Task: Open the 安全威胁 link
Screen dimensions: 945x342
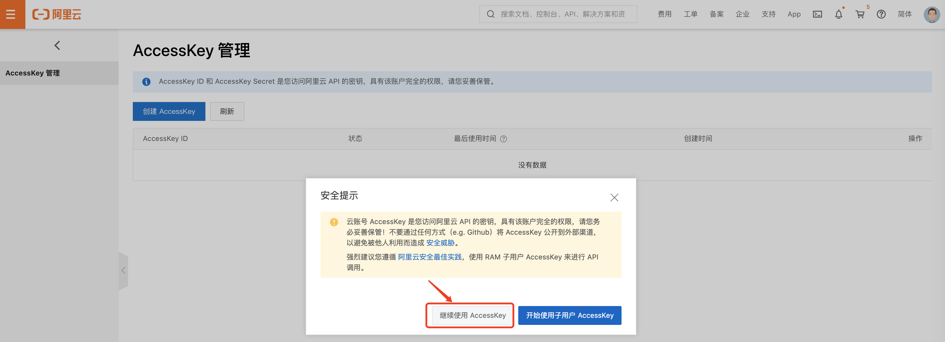Action: (x=440, y=243)
